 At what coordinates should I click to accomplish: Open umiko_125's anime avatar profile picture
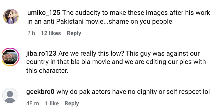(11, 16)
